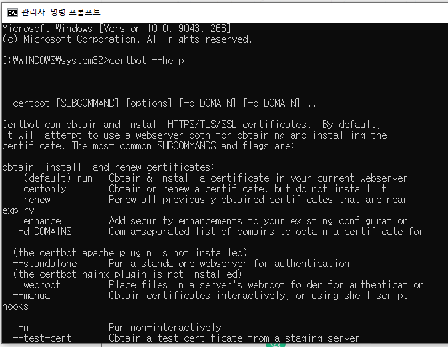Click the line starting 'Certbot can obtain and install'

[191, 125]
